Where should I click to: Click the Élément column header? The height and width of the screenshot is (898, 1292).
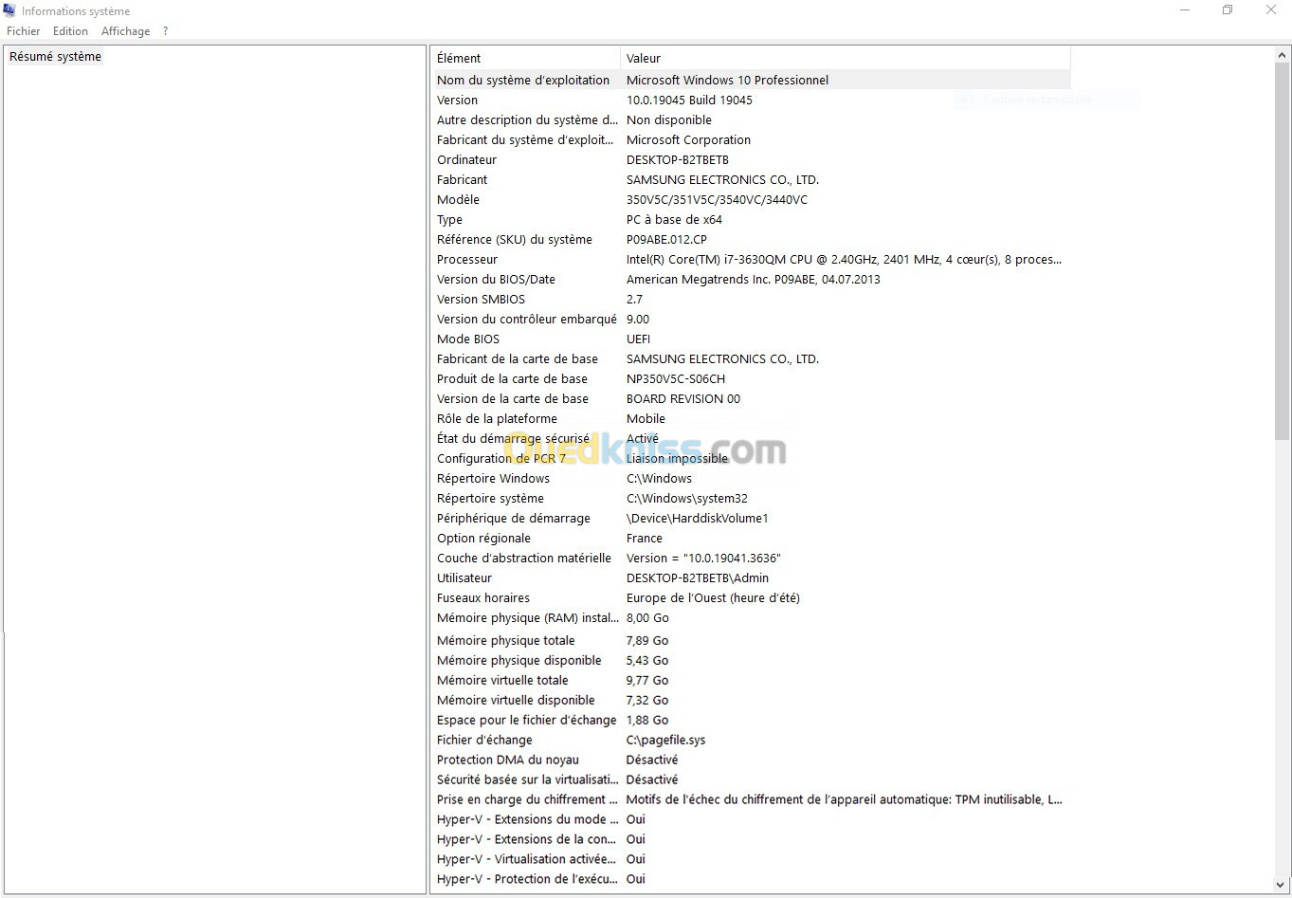tap(526, 58)
